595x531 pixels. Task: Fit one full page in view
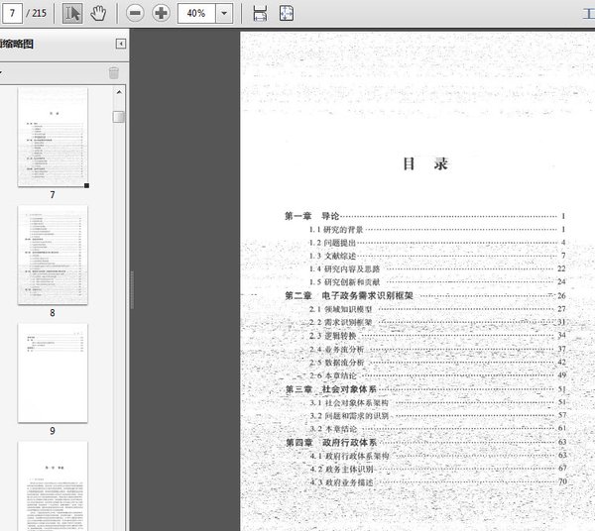tap(287, 13)
